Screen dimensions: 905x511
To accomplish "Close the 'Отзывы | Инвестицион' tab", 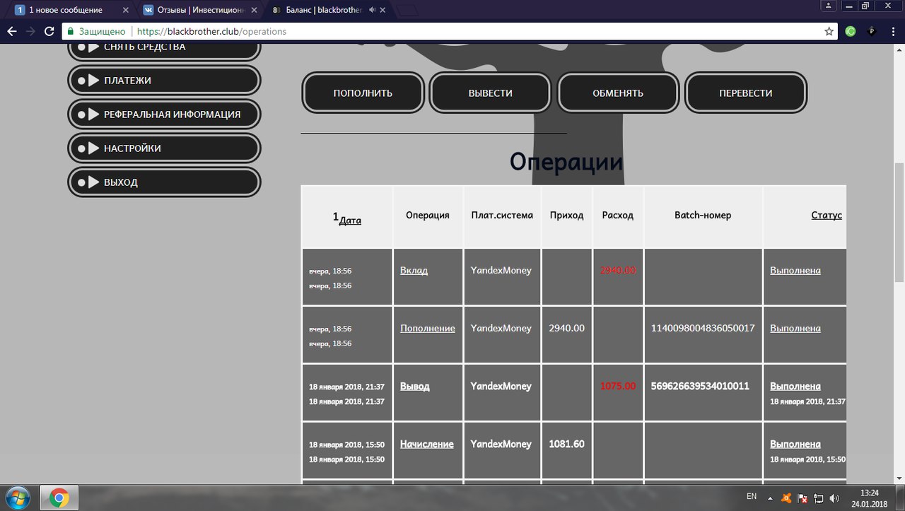I will tap(255, 11).
